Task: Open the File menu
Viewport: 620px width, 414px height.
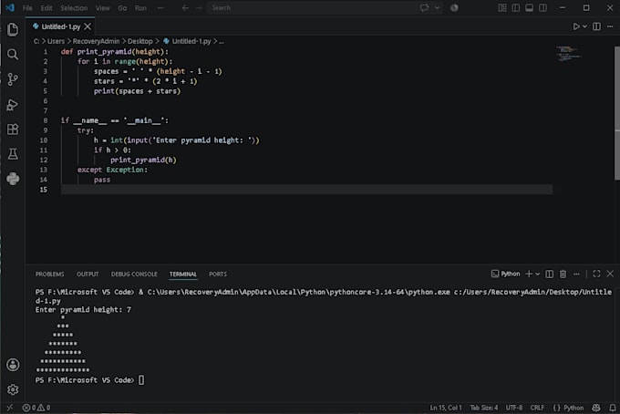Action: point(27,8)
